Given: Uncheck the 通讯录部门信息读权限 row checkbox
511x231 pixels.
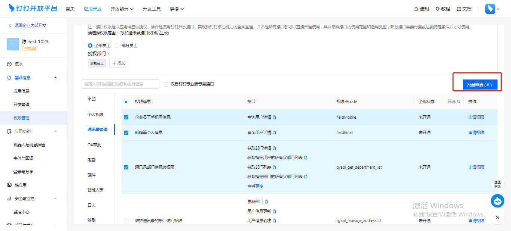Looking at the screenshot, I should (x=126, y=167).
